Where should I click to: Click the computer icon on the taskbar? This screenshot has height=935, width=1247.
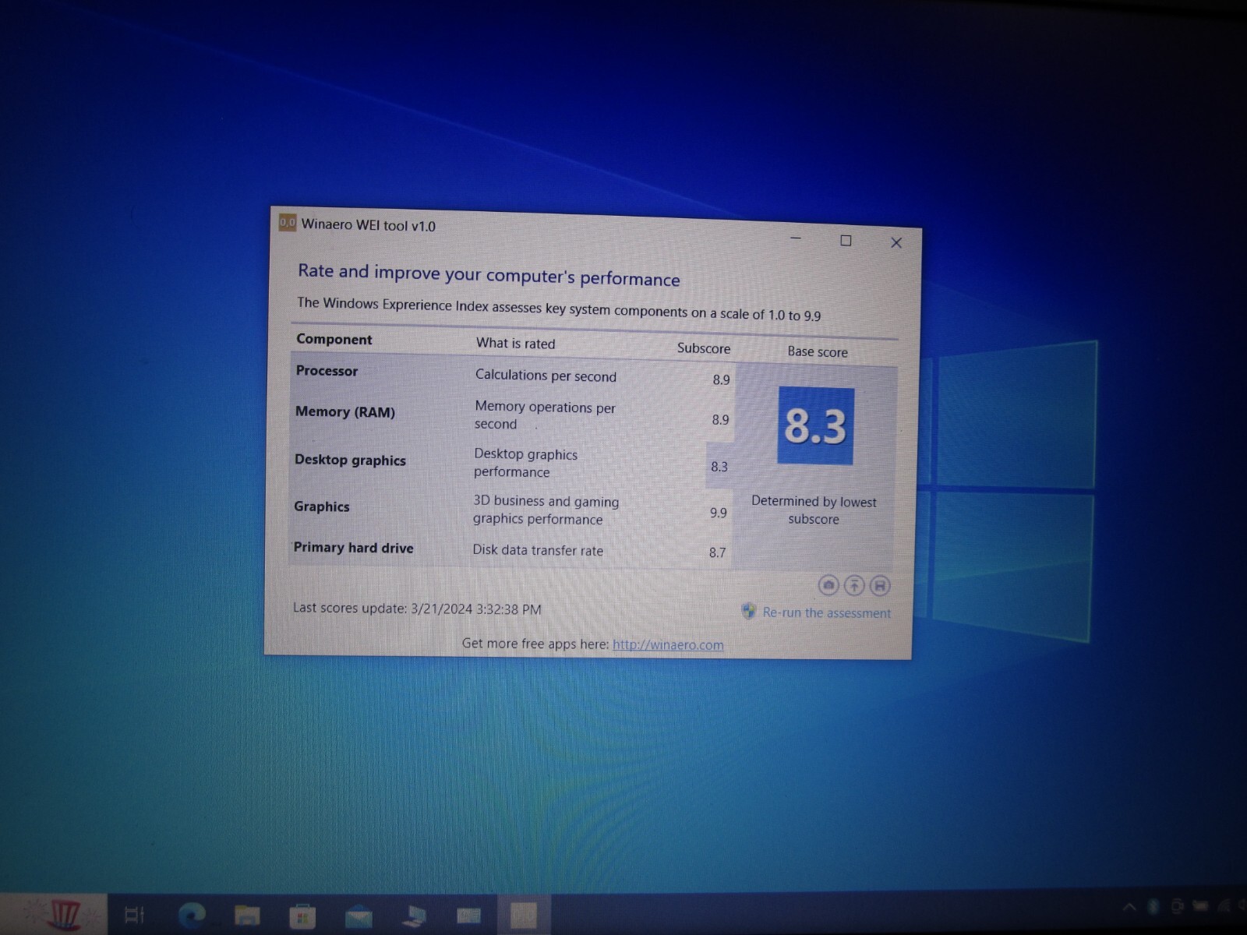point(414,916)
